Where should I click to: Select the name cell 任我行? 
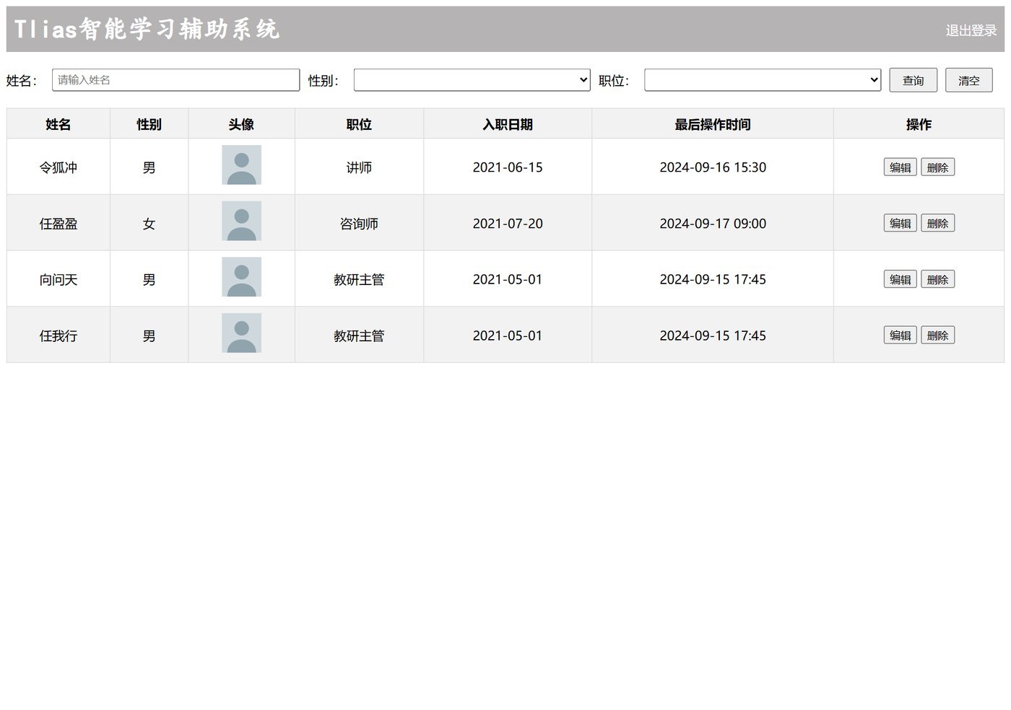coord(58,336)
